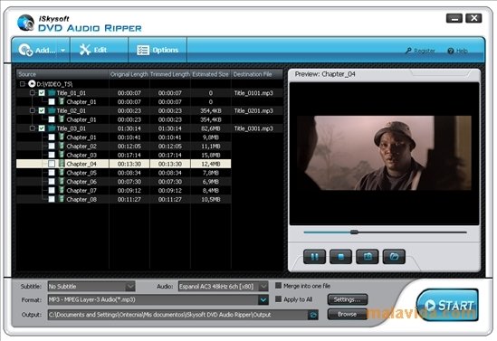Take a snapshot of the preview
Viewport: 497px width, 341px height.
(x=368, y=257)
